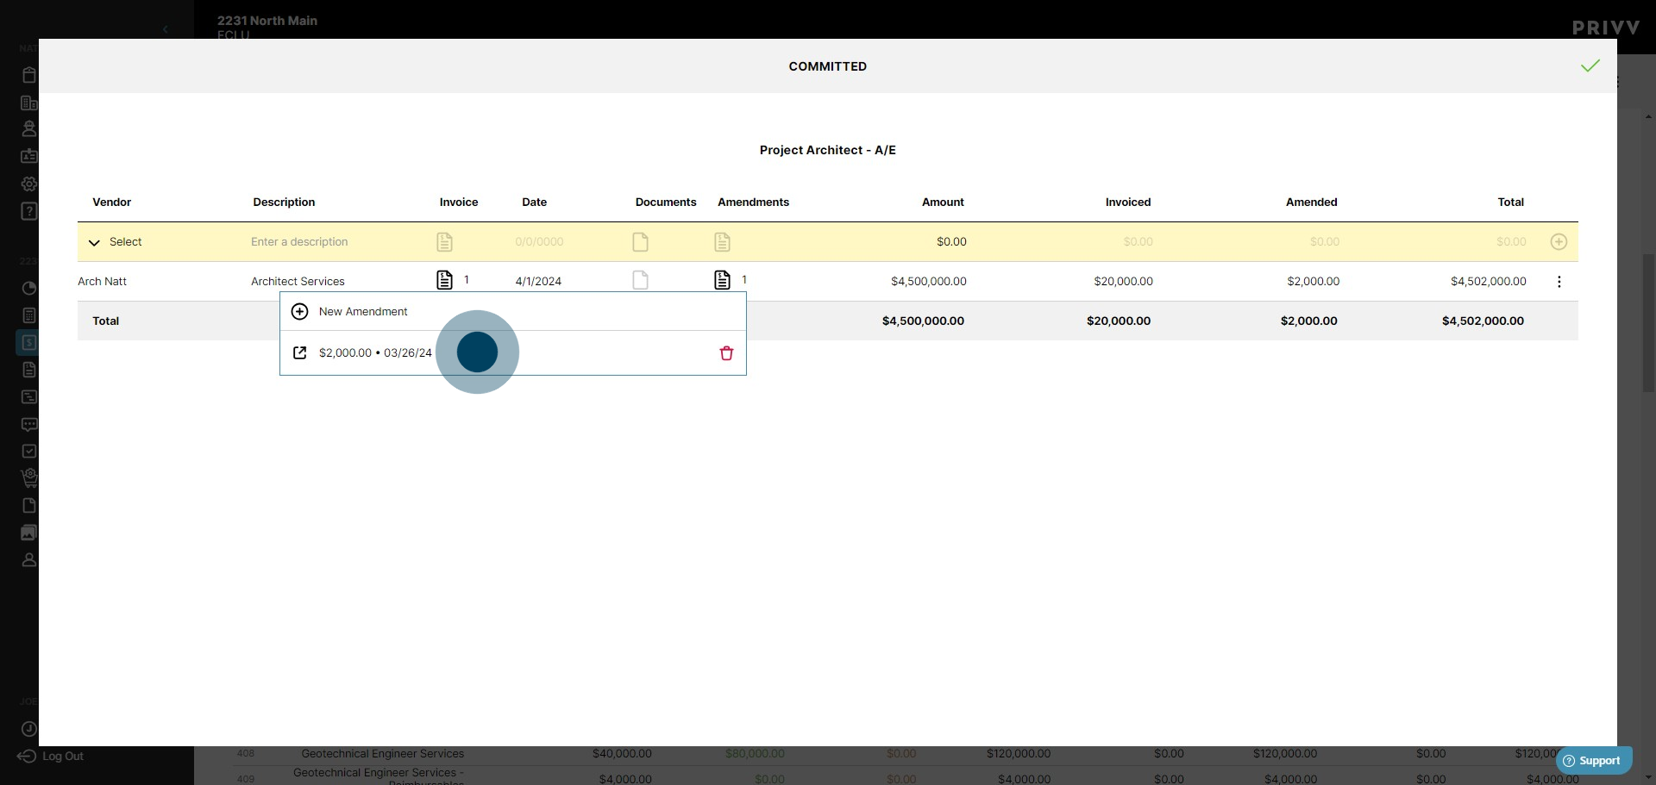Collapse the sidebar with the back chevron
This screenshot has width=1656, height=785.
(x=165, y=29)
